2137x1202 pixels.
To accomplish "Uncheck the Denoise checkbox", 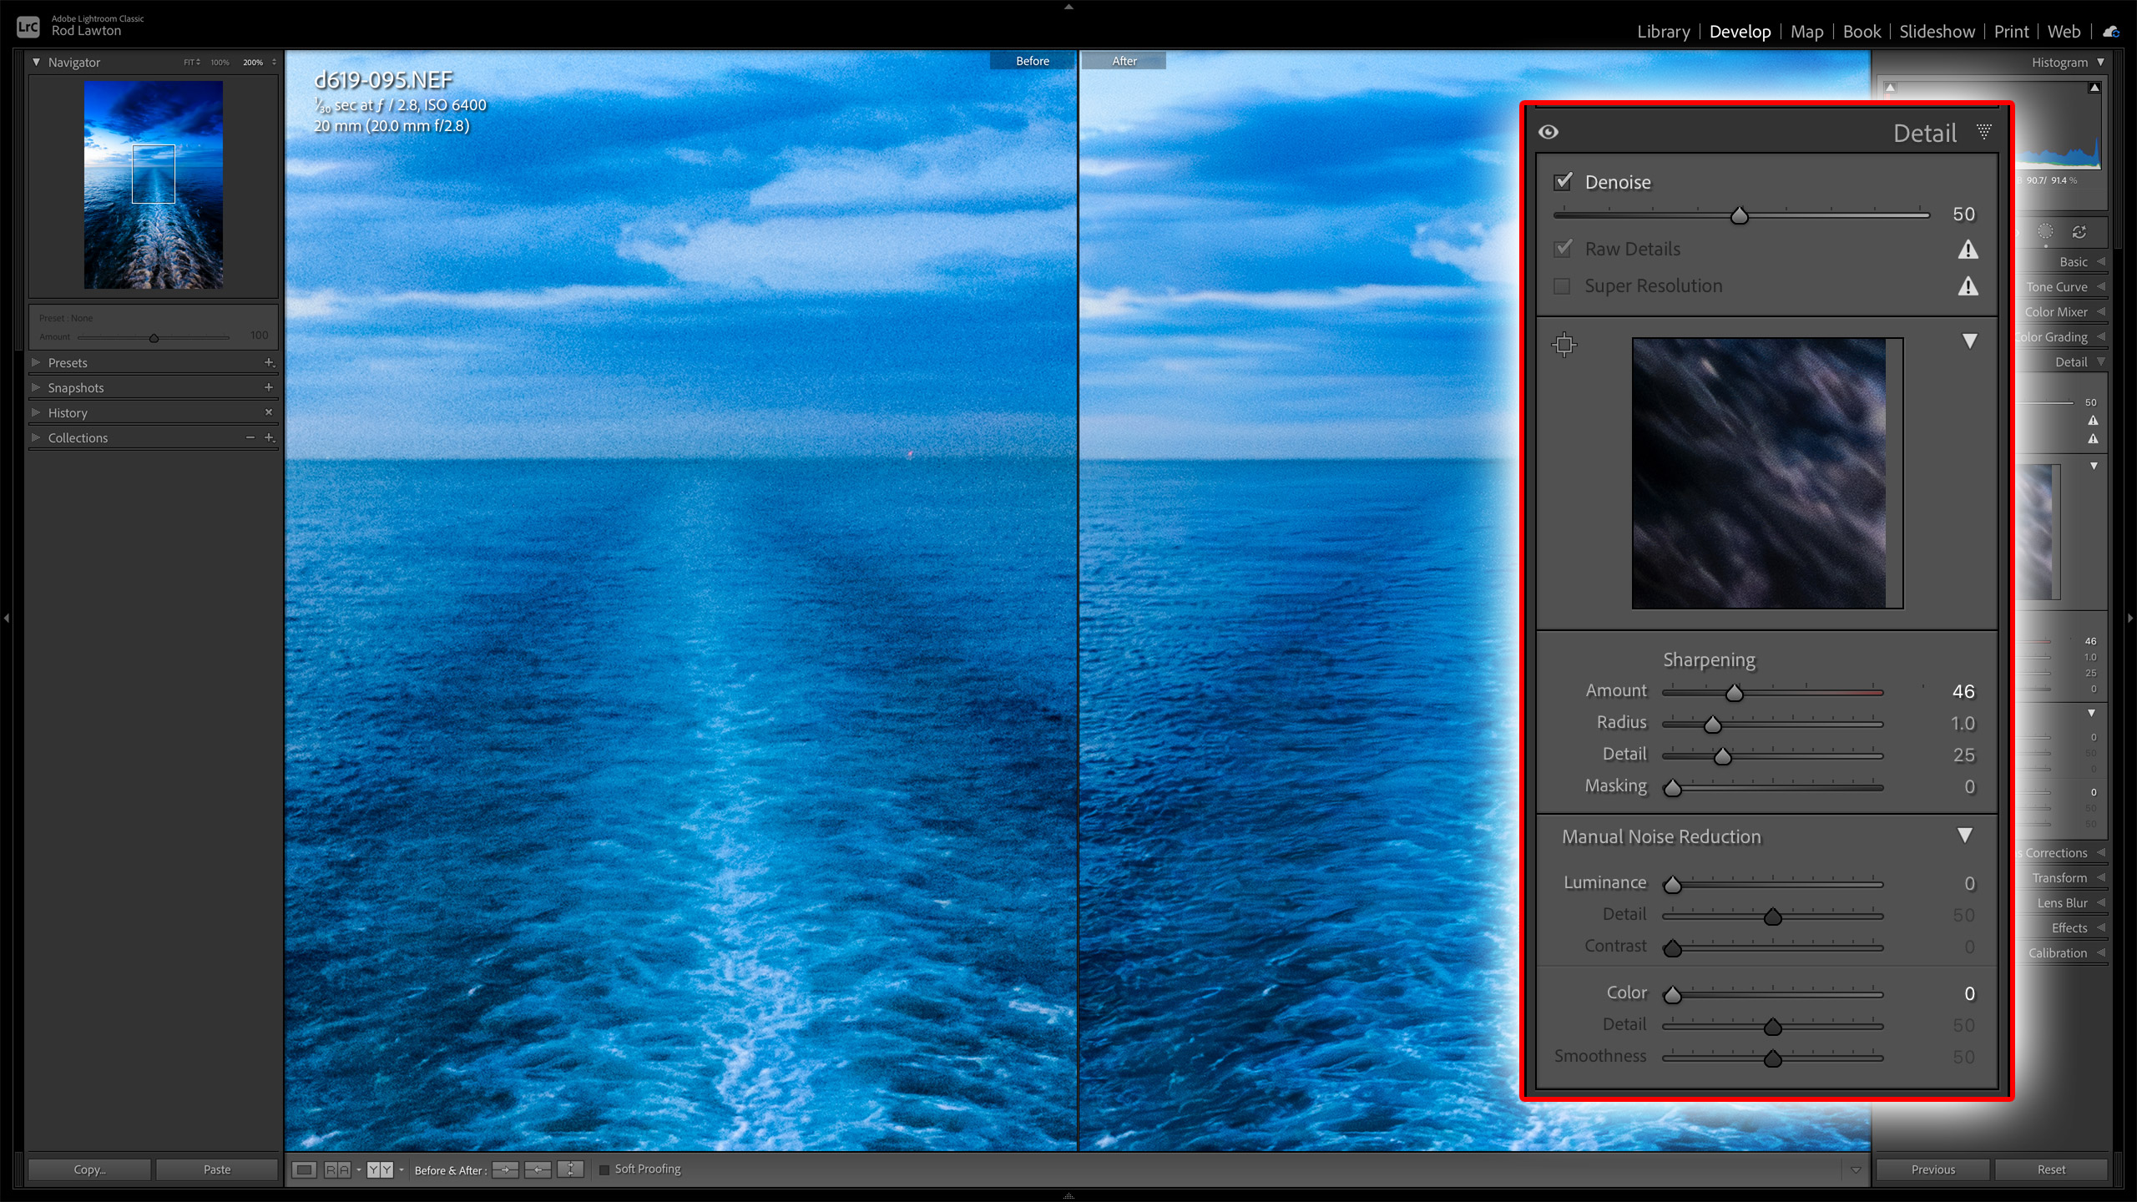I will 1563,182.
